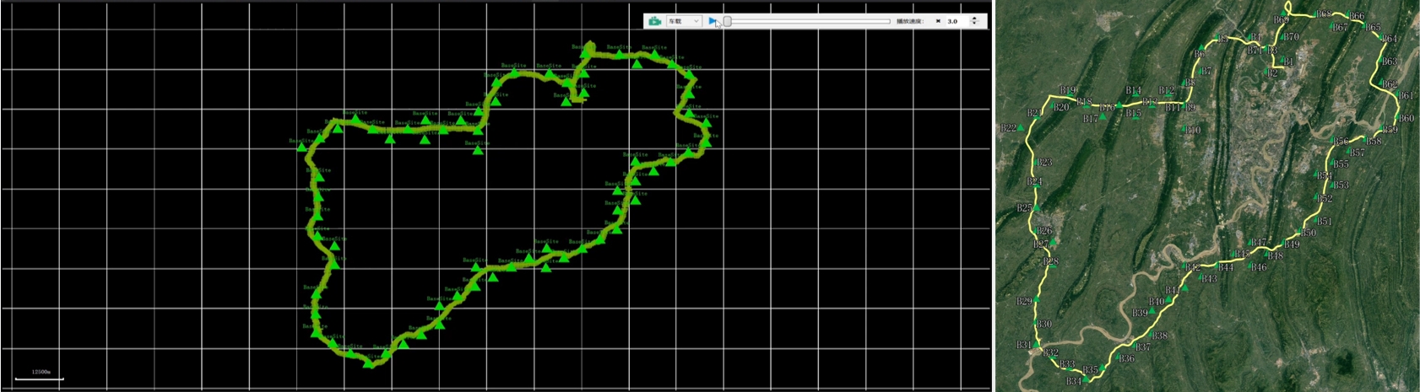Viewport: 1420px width, 392px height.
Task: Select the B14 triangle marker on satellite map
Action: coord(1135,94)
